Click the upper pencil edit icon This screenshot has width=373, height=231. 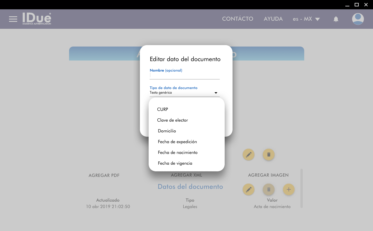249,154
